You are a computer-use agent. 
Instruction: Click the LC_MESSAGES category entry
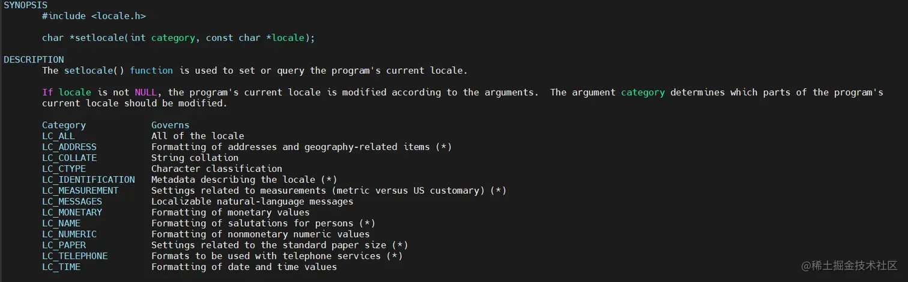point(72,202)
